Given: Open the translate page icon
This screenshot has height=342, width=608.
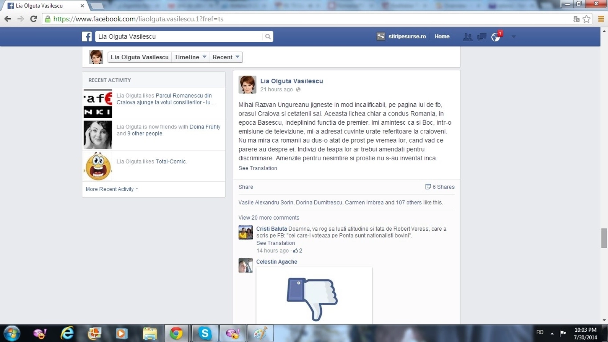Looking at the screenshot, I should pyautogui.click(x=576, y=19).
